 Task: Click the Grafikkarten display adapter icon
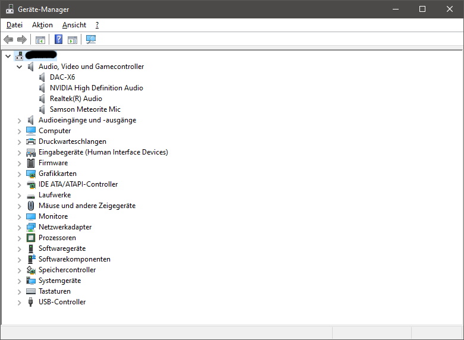coord(31,174)
